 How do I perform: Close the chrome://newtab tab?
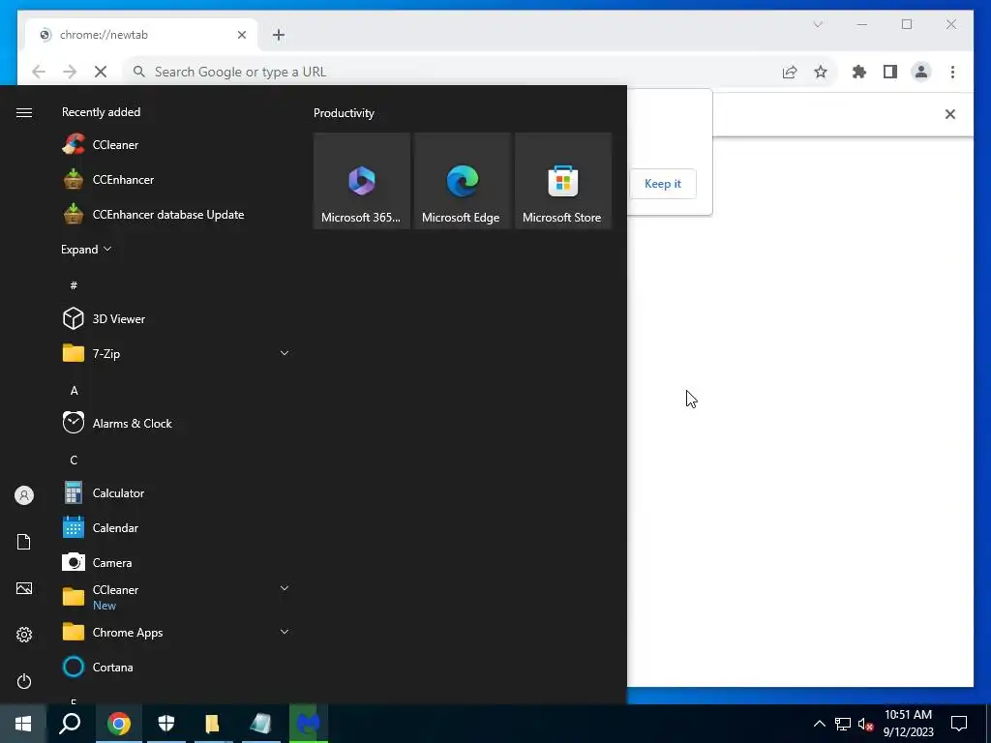pos(241,35)
